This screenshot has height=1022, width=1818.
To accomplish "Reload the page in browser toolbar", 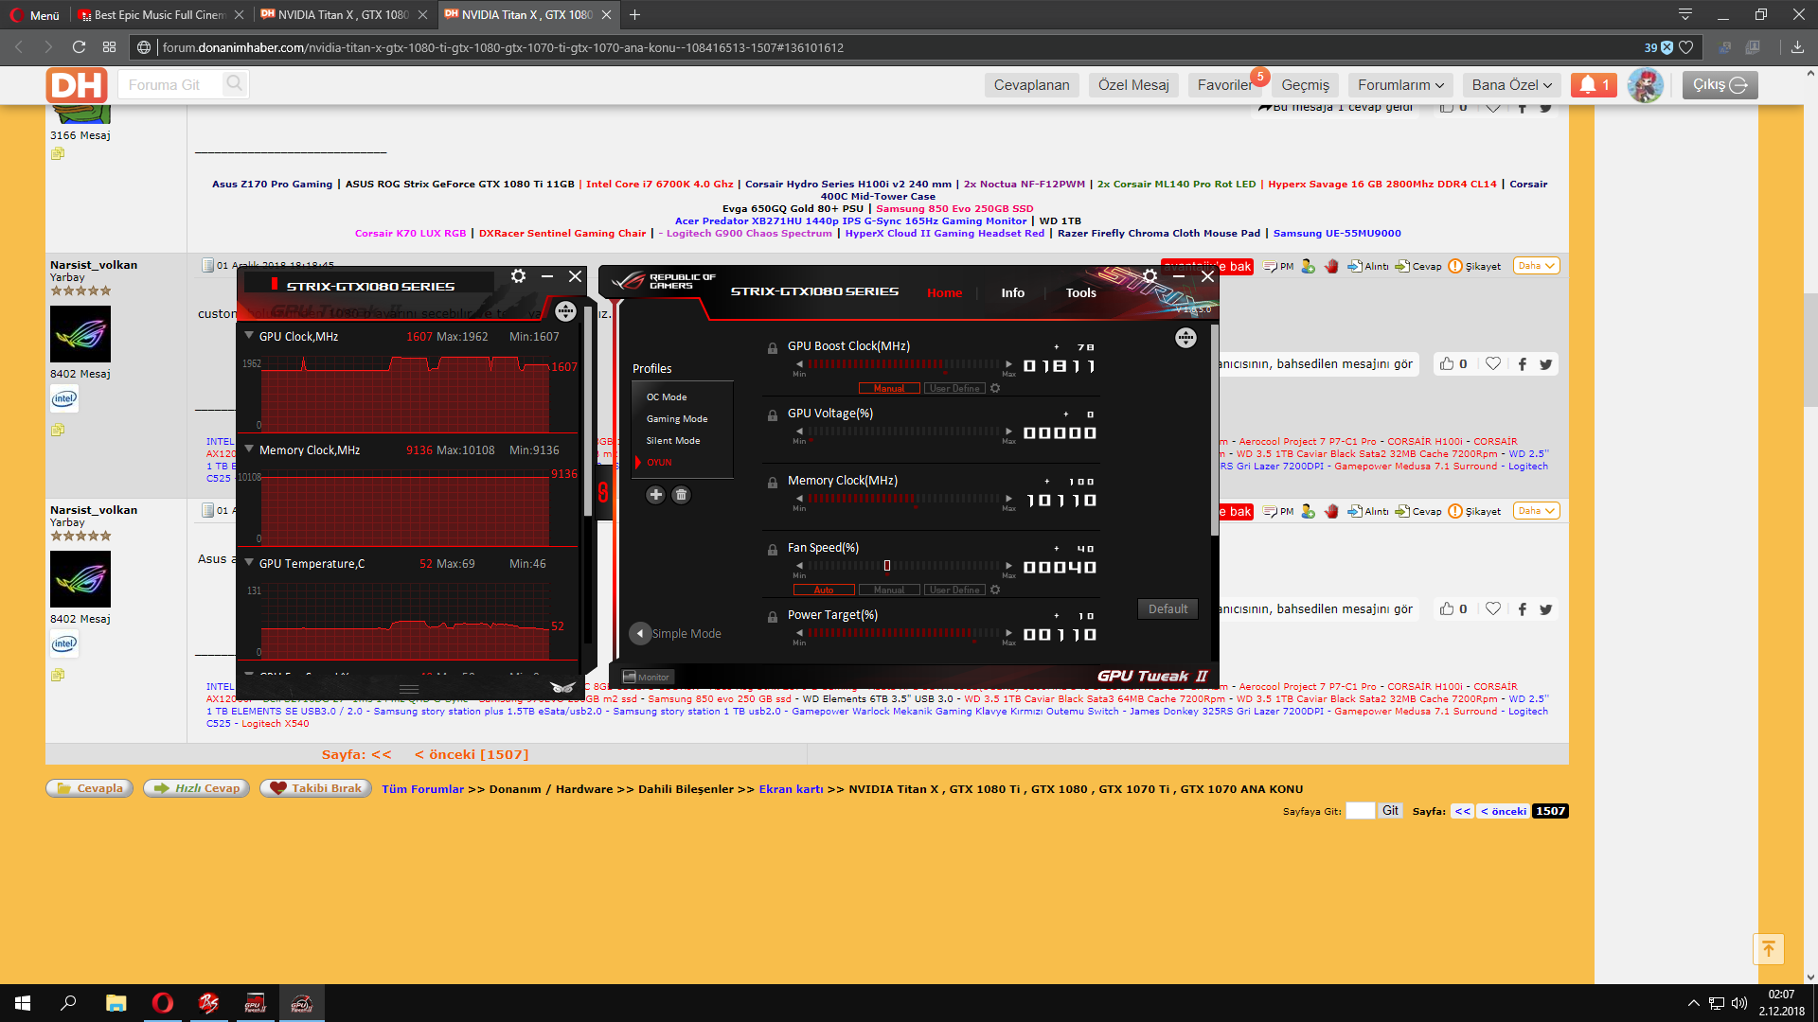I will click(x=79, y=47).
